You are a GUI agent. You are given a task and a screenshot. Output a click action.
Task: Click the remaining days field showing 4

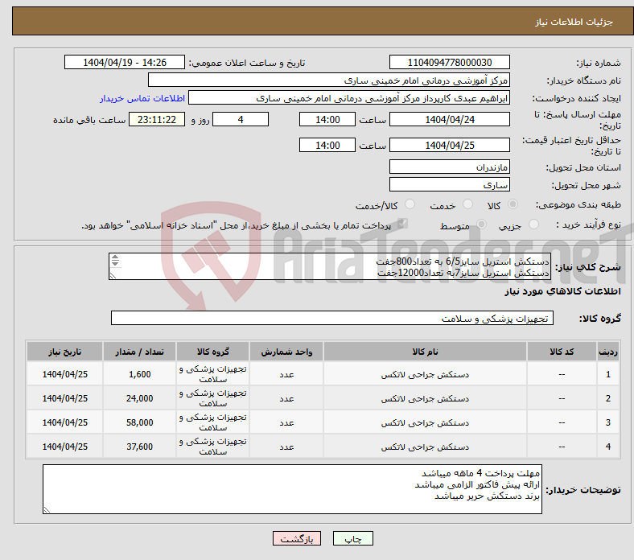click(x=241, y=119)
